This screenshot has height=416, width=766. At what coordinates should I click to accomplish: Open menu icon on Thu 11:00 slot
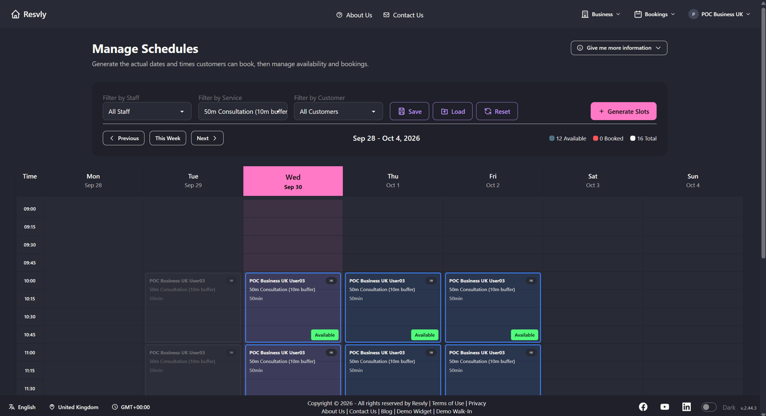click(x=431, y=353)
